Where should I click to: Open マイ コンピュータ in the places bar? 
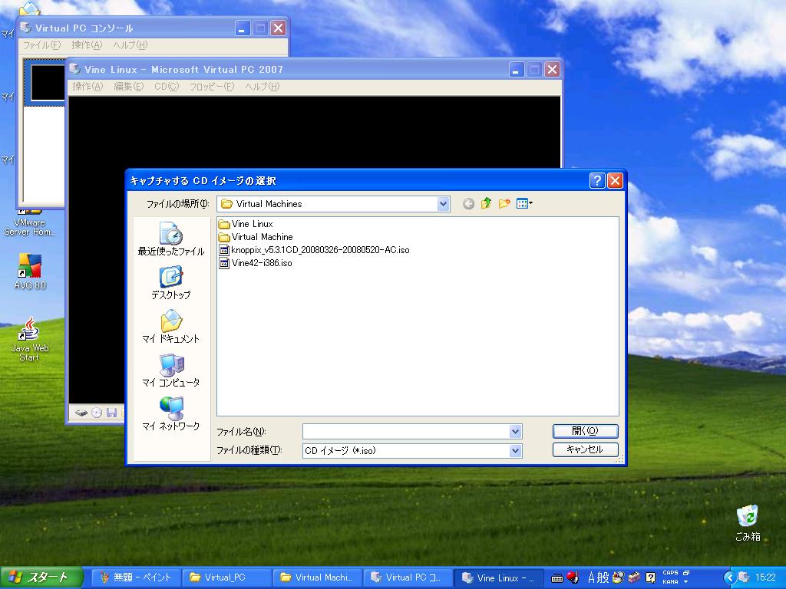tap(171, 370)
